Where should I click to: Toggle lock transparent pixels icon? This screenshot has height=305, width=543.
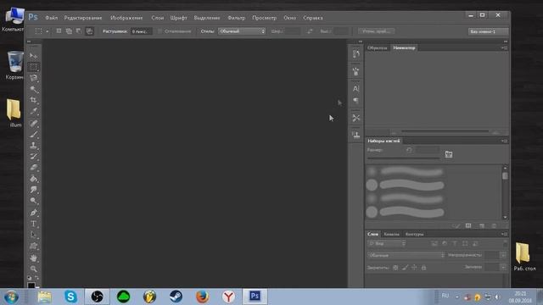point(395,268)
